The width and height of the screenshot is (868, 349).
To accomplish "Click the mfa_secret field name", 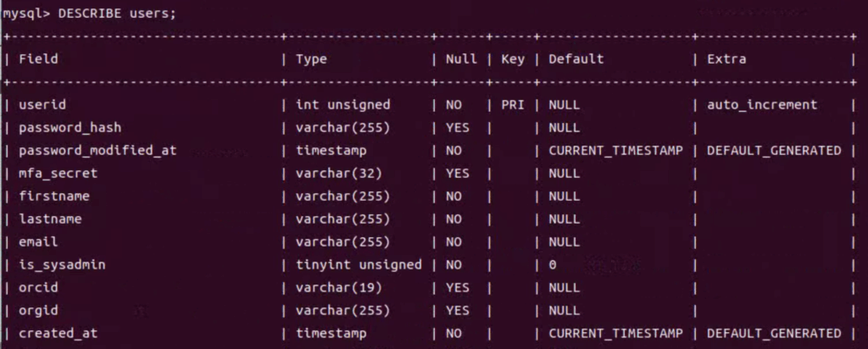I will coord(58,173).
